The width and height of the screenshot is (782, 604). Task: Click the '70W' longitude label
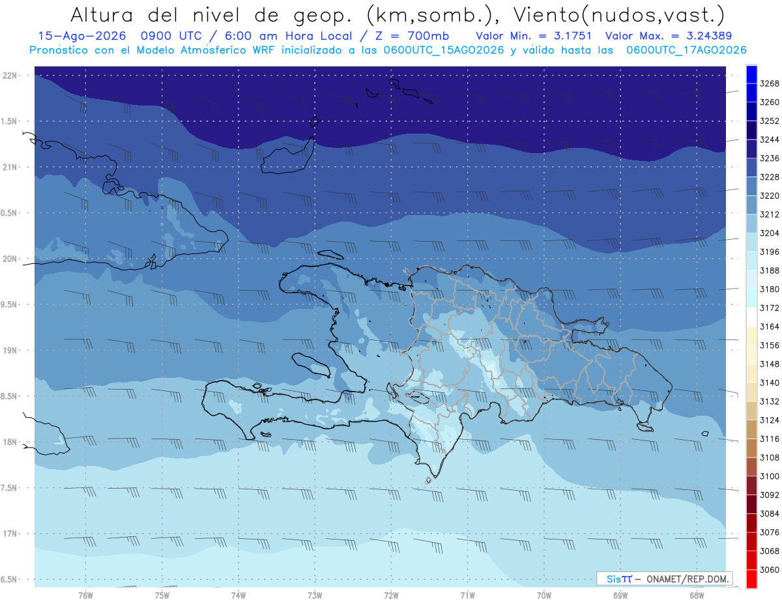544,595
